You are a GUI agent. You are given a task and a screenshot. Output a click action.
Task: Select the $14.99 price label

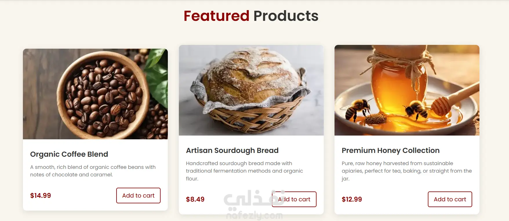[41, 196]
